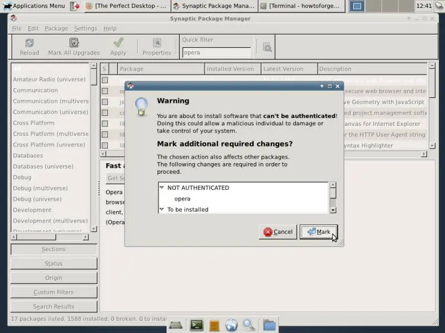Cancel the Warning dialog
The height and width of the screenshot is (333, 445).
278,232
